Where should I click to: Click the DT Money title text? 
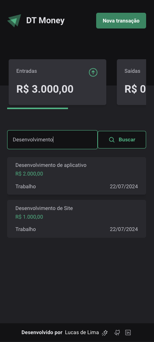coord(45,21)
